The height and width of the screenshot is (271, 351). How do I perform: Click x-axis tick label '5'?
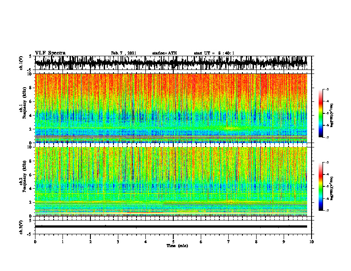coord(173,242)
